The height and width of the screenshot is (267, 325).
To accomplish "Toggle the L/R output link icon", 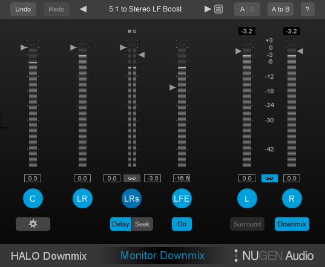I will click(x=269, y=178).
